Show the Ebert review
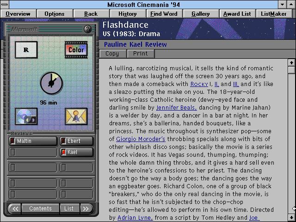 click(x=76, y=141)
